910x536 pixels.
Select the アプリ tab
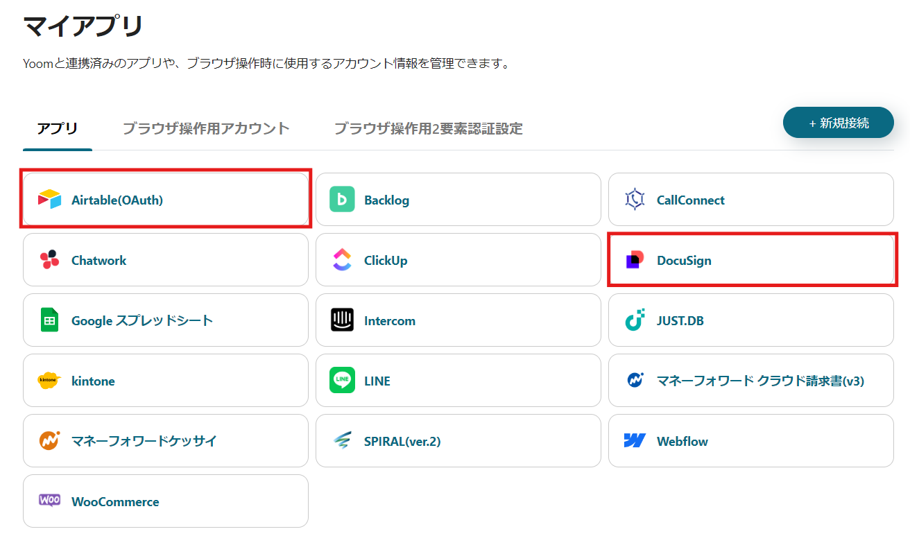tap(58, 128)
